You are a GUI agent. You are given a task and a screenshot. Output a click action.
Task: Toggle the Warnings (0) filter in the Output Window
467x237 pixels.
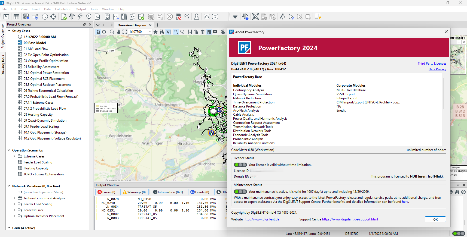coord(134,192)
